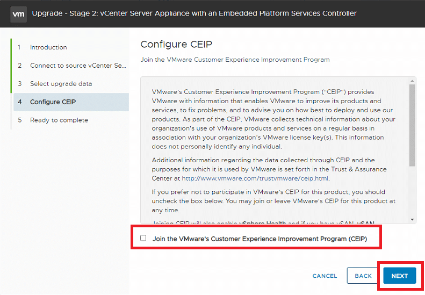Check the Join CEIP checkbox

143,238
